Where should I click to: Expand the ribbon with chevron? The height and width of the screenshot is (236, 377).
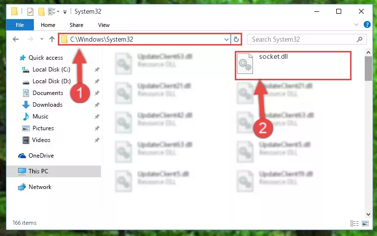pyautogui.click(x=356, y=24)
